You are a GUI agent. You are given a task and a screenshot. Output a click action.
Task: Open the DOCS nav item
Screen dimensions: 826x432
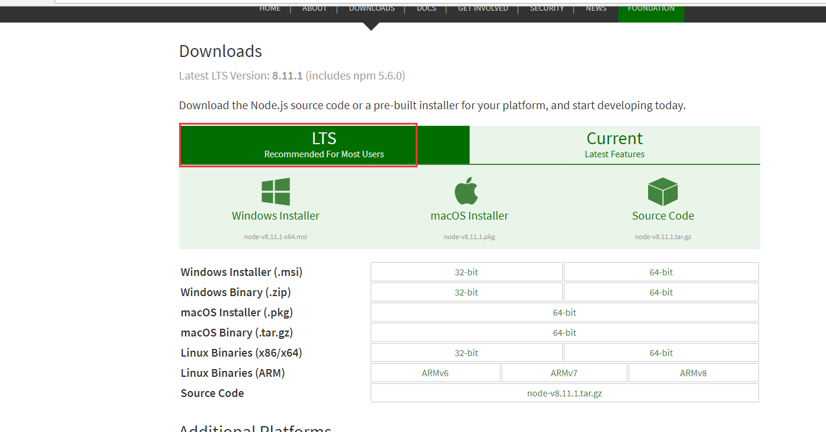(x=426, y=8)
